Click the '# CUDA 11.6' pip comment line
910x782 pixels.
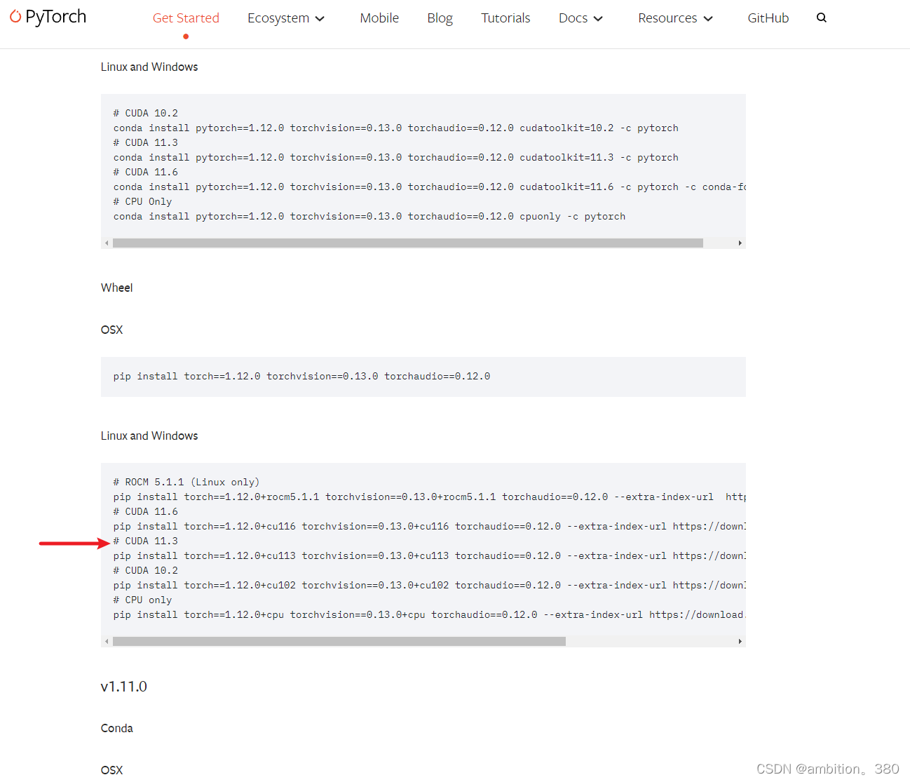146,511
